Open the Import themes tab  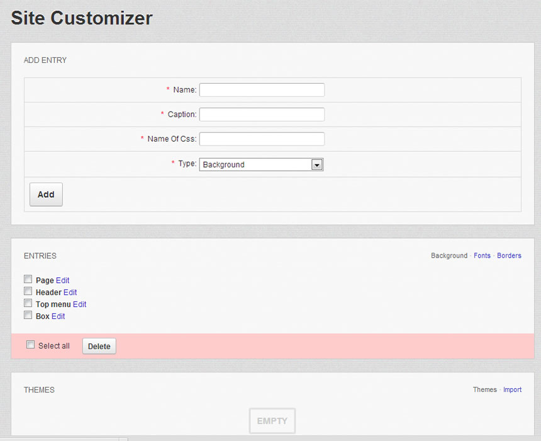pyautogui.click(x=512, y=390)
